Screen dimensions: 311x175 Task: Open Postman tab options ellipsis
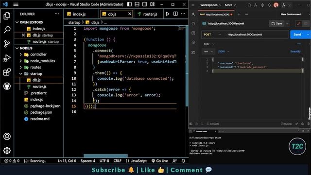pyautogui.click(x=246, y=14)
